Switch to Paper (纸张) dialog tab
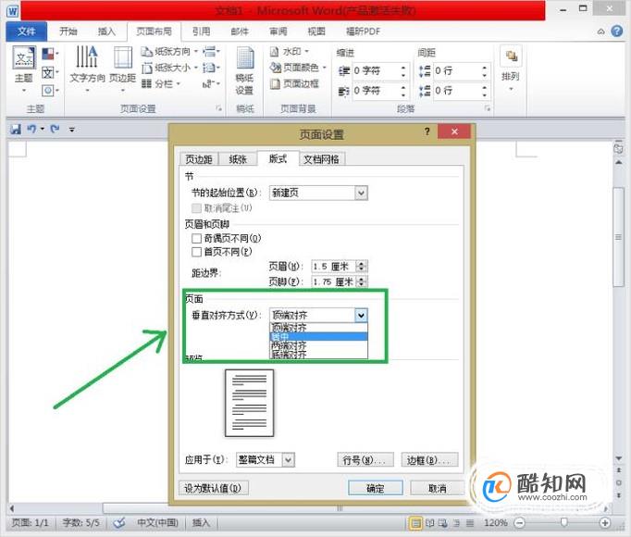This screenshot has height=537, width=631. point(238,159)
